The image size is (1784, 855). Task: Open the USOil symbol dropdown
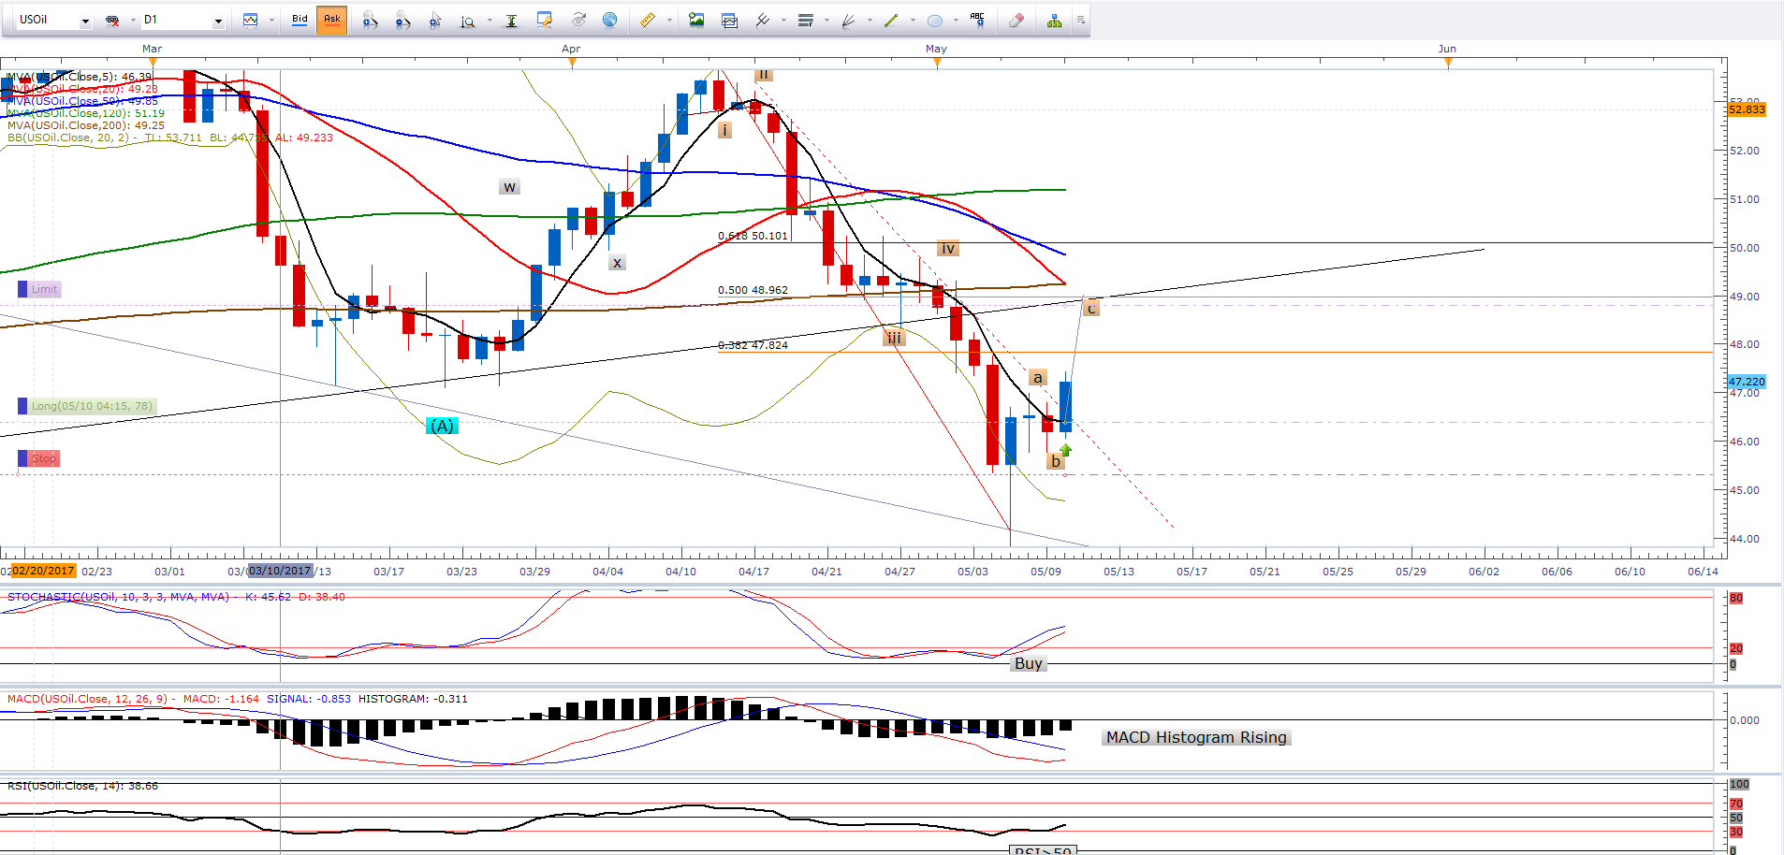point(85,21)
